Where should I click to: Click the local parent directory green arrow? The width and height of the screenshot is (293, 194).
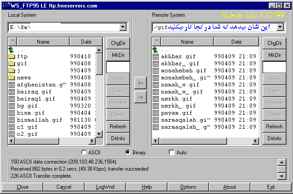pyautogui.click(x=12, y=50)
